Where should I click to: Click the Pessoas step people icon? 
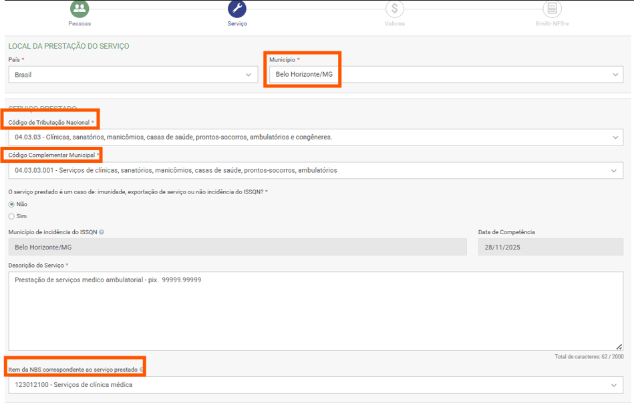pyautogui.click(x=80, y=9)
